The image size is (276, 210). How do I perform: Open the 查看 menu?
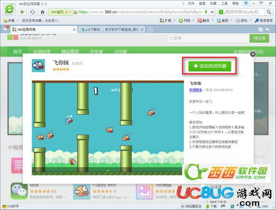(x=202, y=3)
